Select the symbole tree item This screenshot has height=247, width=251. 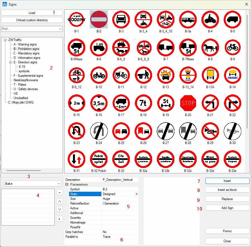[24, 71]
